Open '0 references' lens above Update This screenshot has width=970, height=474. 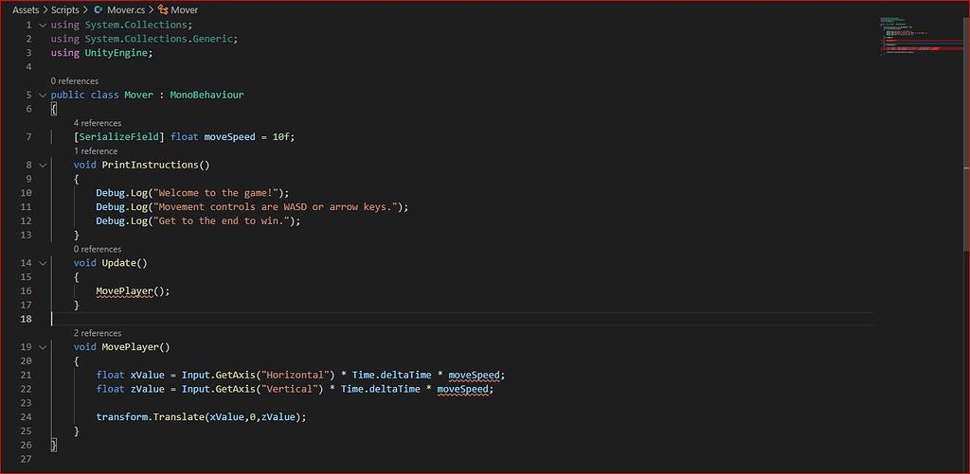tap(98, 249)
